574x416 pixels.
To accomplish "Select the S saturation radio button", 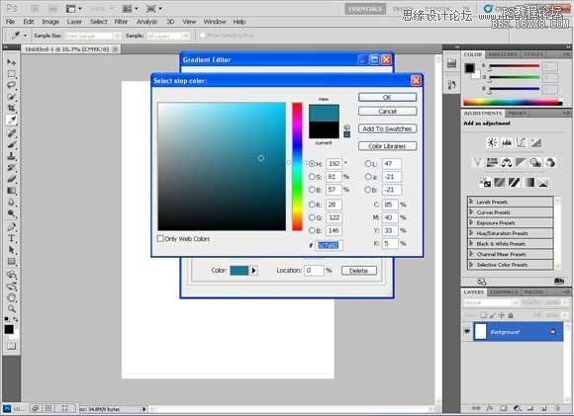I will pos(312,177).
